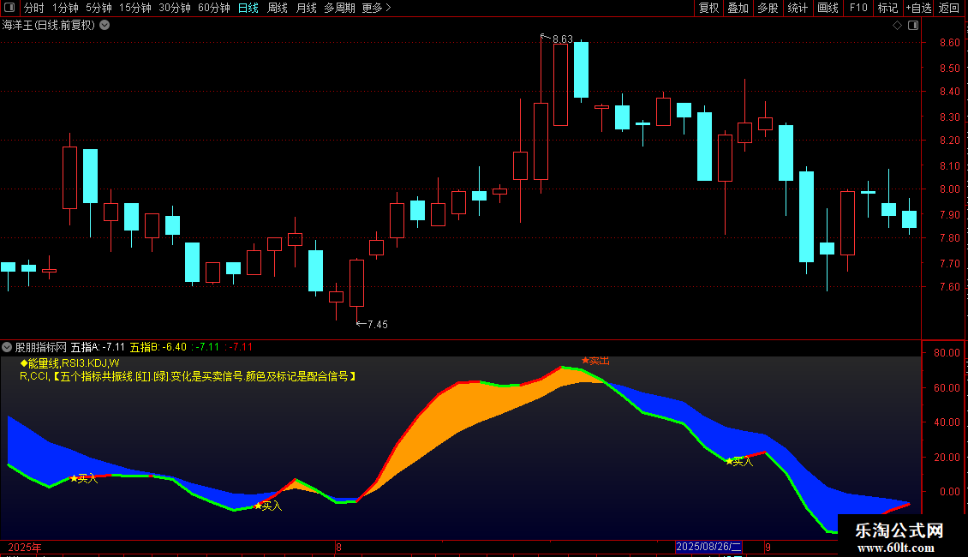Viewport: 968px width, 557px height.
Task: Click the 买入 signal near the August low
Action: click(x=268, y=506)
